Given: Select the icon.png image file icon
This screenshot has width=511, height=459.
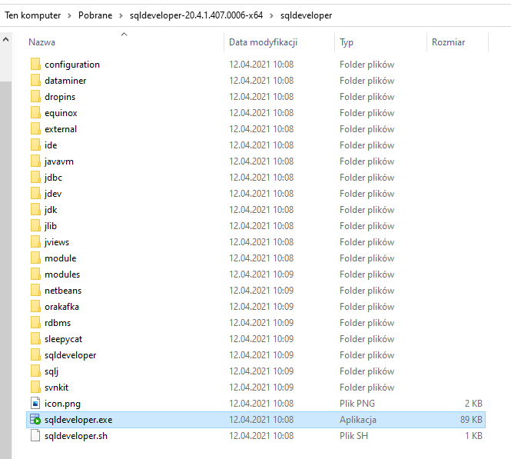Looking at the screenshot, I should pos(35,404).
